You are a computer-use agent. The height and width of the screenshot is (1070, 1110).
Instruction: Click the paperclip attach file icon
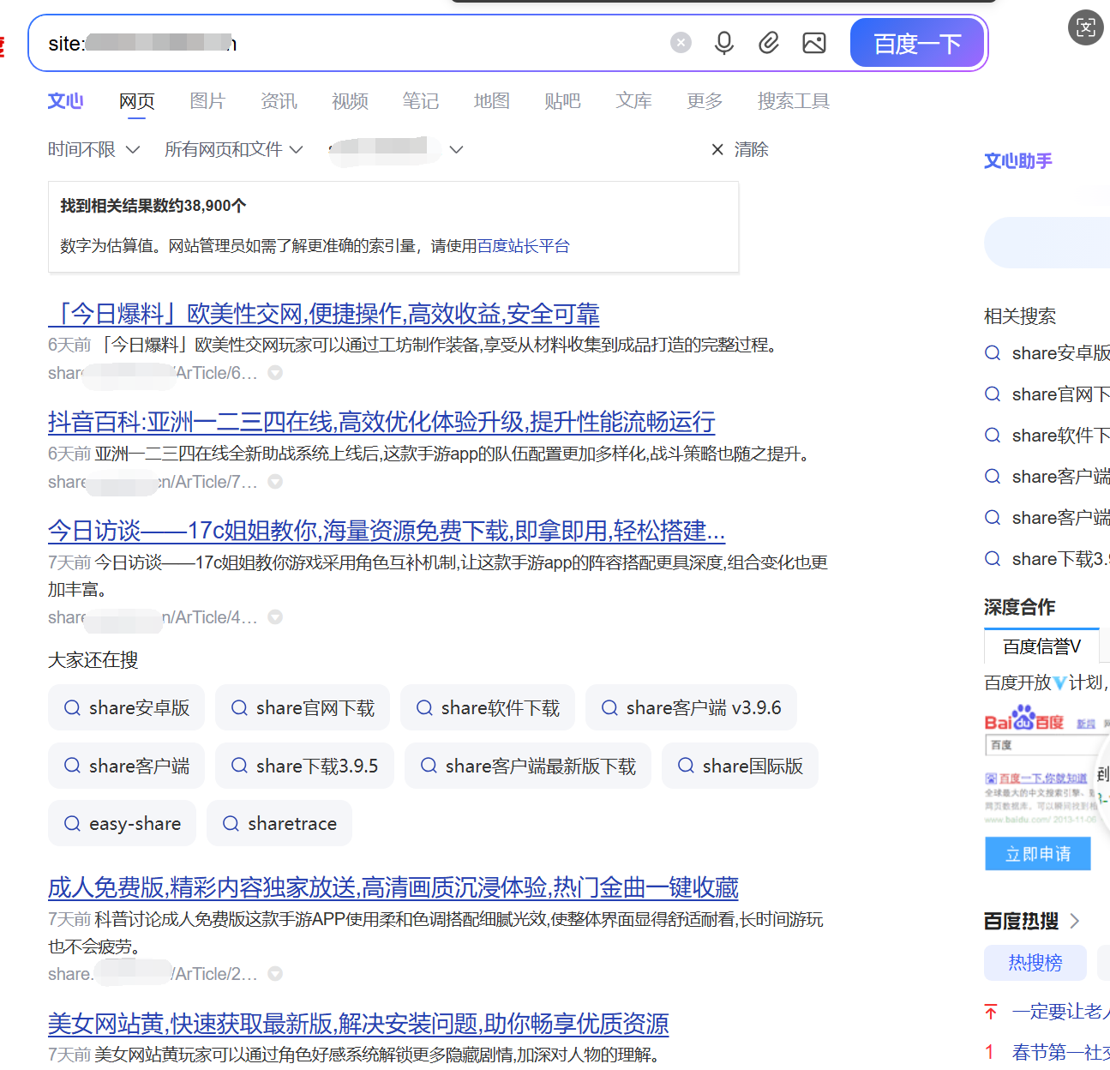(769, 43)
